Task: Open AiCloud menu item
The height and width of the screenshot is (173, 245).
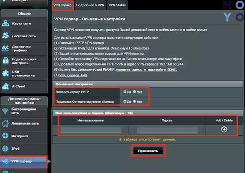Action: coord(24,86)
